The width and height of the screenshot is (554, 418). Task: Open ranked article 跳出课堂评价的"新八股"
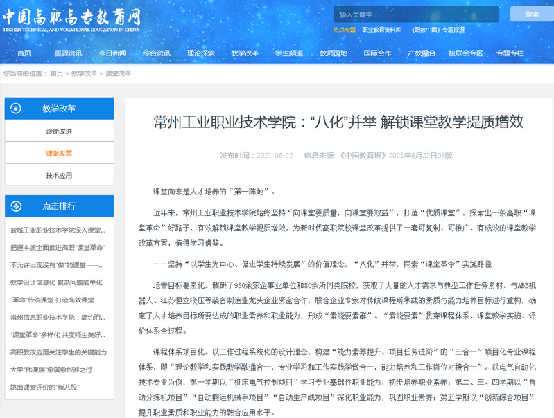click(x=45, y=385)
